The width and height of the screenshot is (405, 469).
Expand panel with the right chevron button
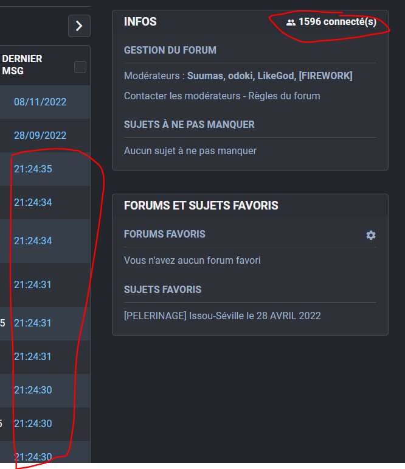[x=79, y=26]
